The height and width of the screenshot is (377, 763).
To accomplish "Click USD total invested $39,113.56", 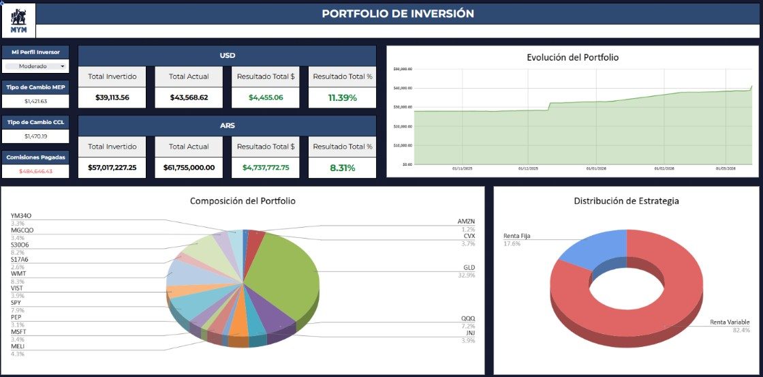I will (x=112, y=97).
